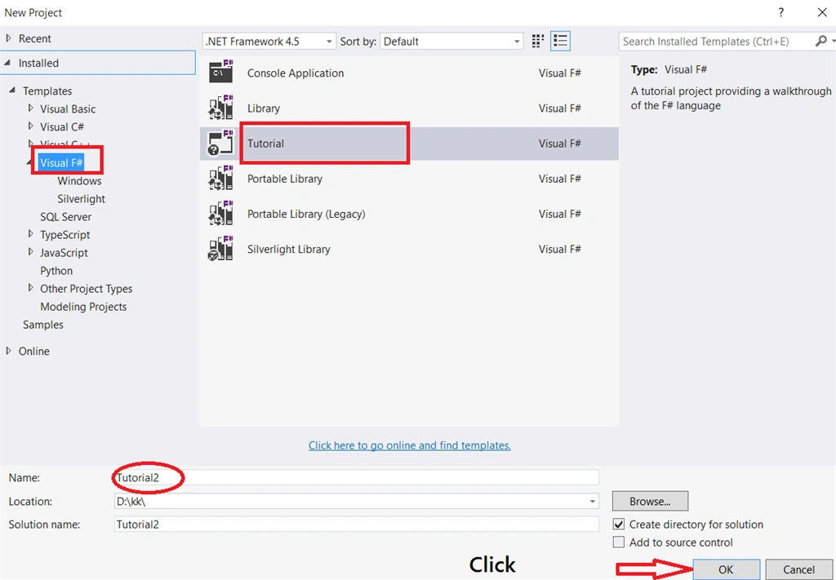Click the search magnifier icon
Screen dimensions: 836x580
pos(821,41)
